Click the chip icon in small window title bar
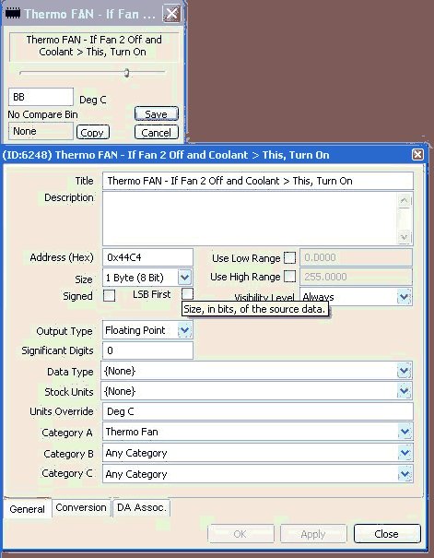 coord(13,14)
